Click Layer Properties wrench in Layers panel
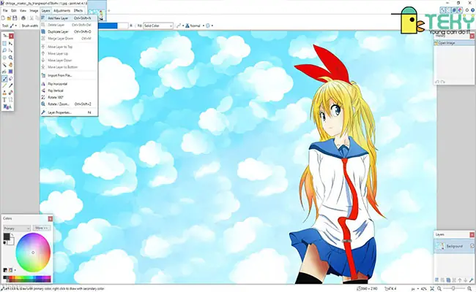 (x=471, y=280)
